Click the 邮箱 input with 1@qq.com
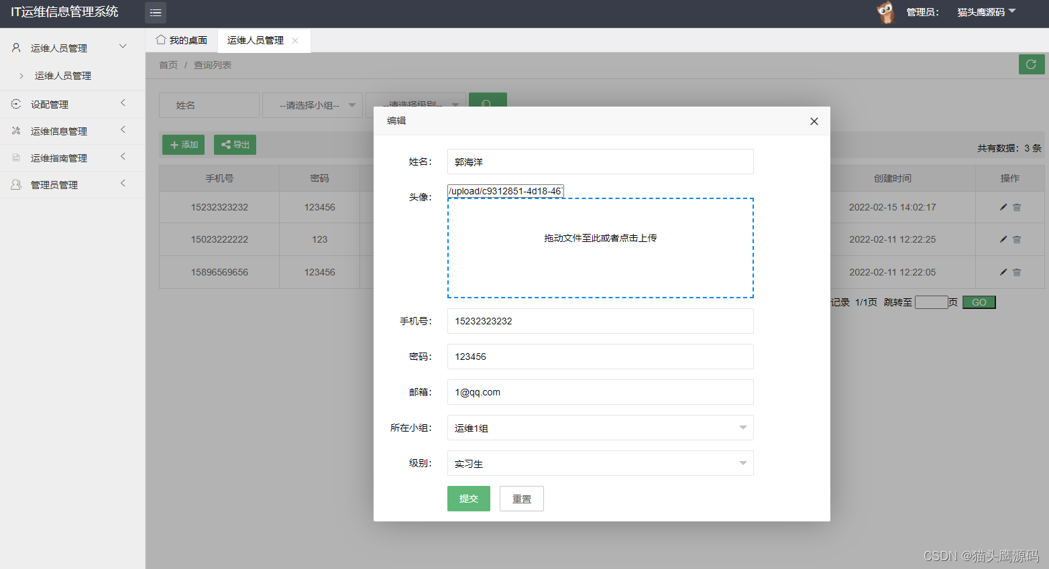 pos(600,392)
